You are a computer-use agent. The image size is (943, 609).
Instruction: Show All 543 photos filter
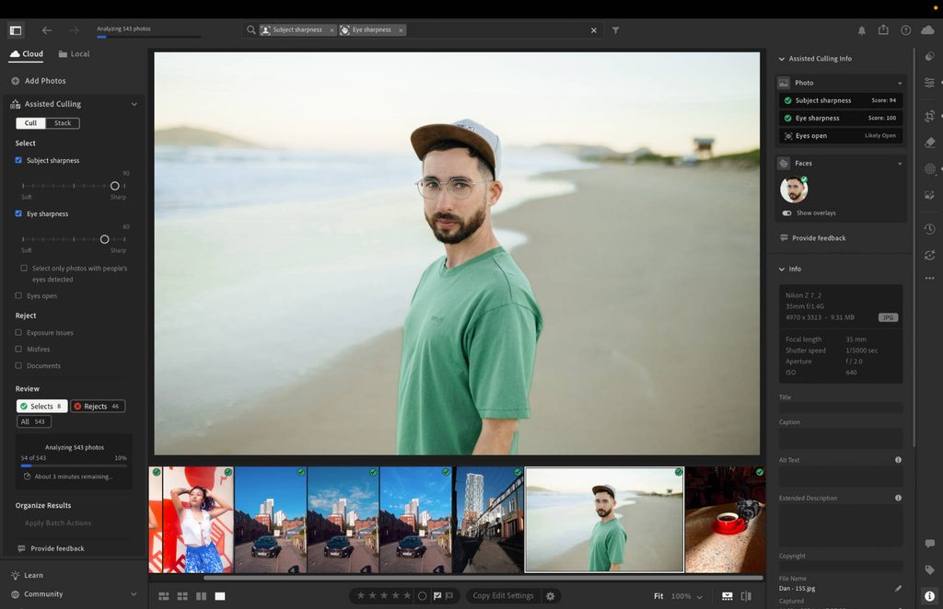coord(34,421)
